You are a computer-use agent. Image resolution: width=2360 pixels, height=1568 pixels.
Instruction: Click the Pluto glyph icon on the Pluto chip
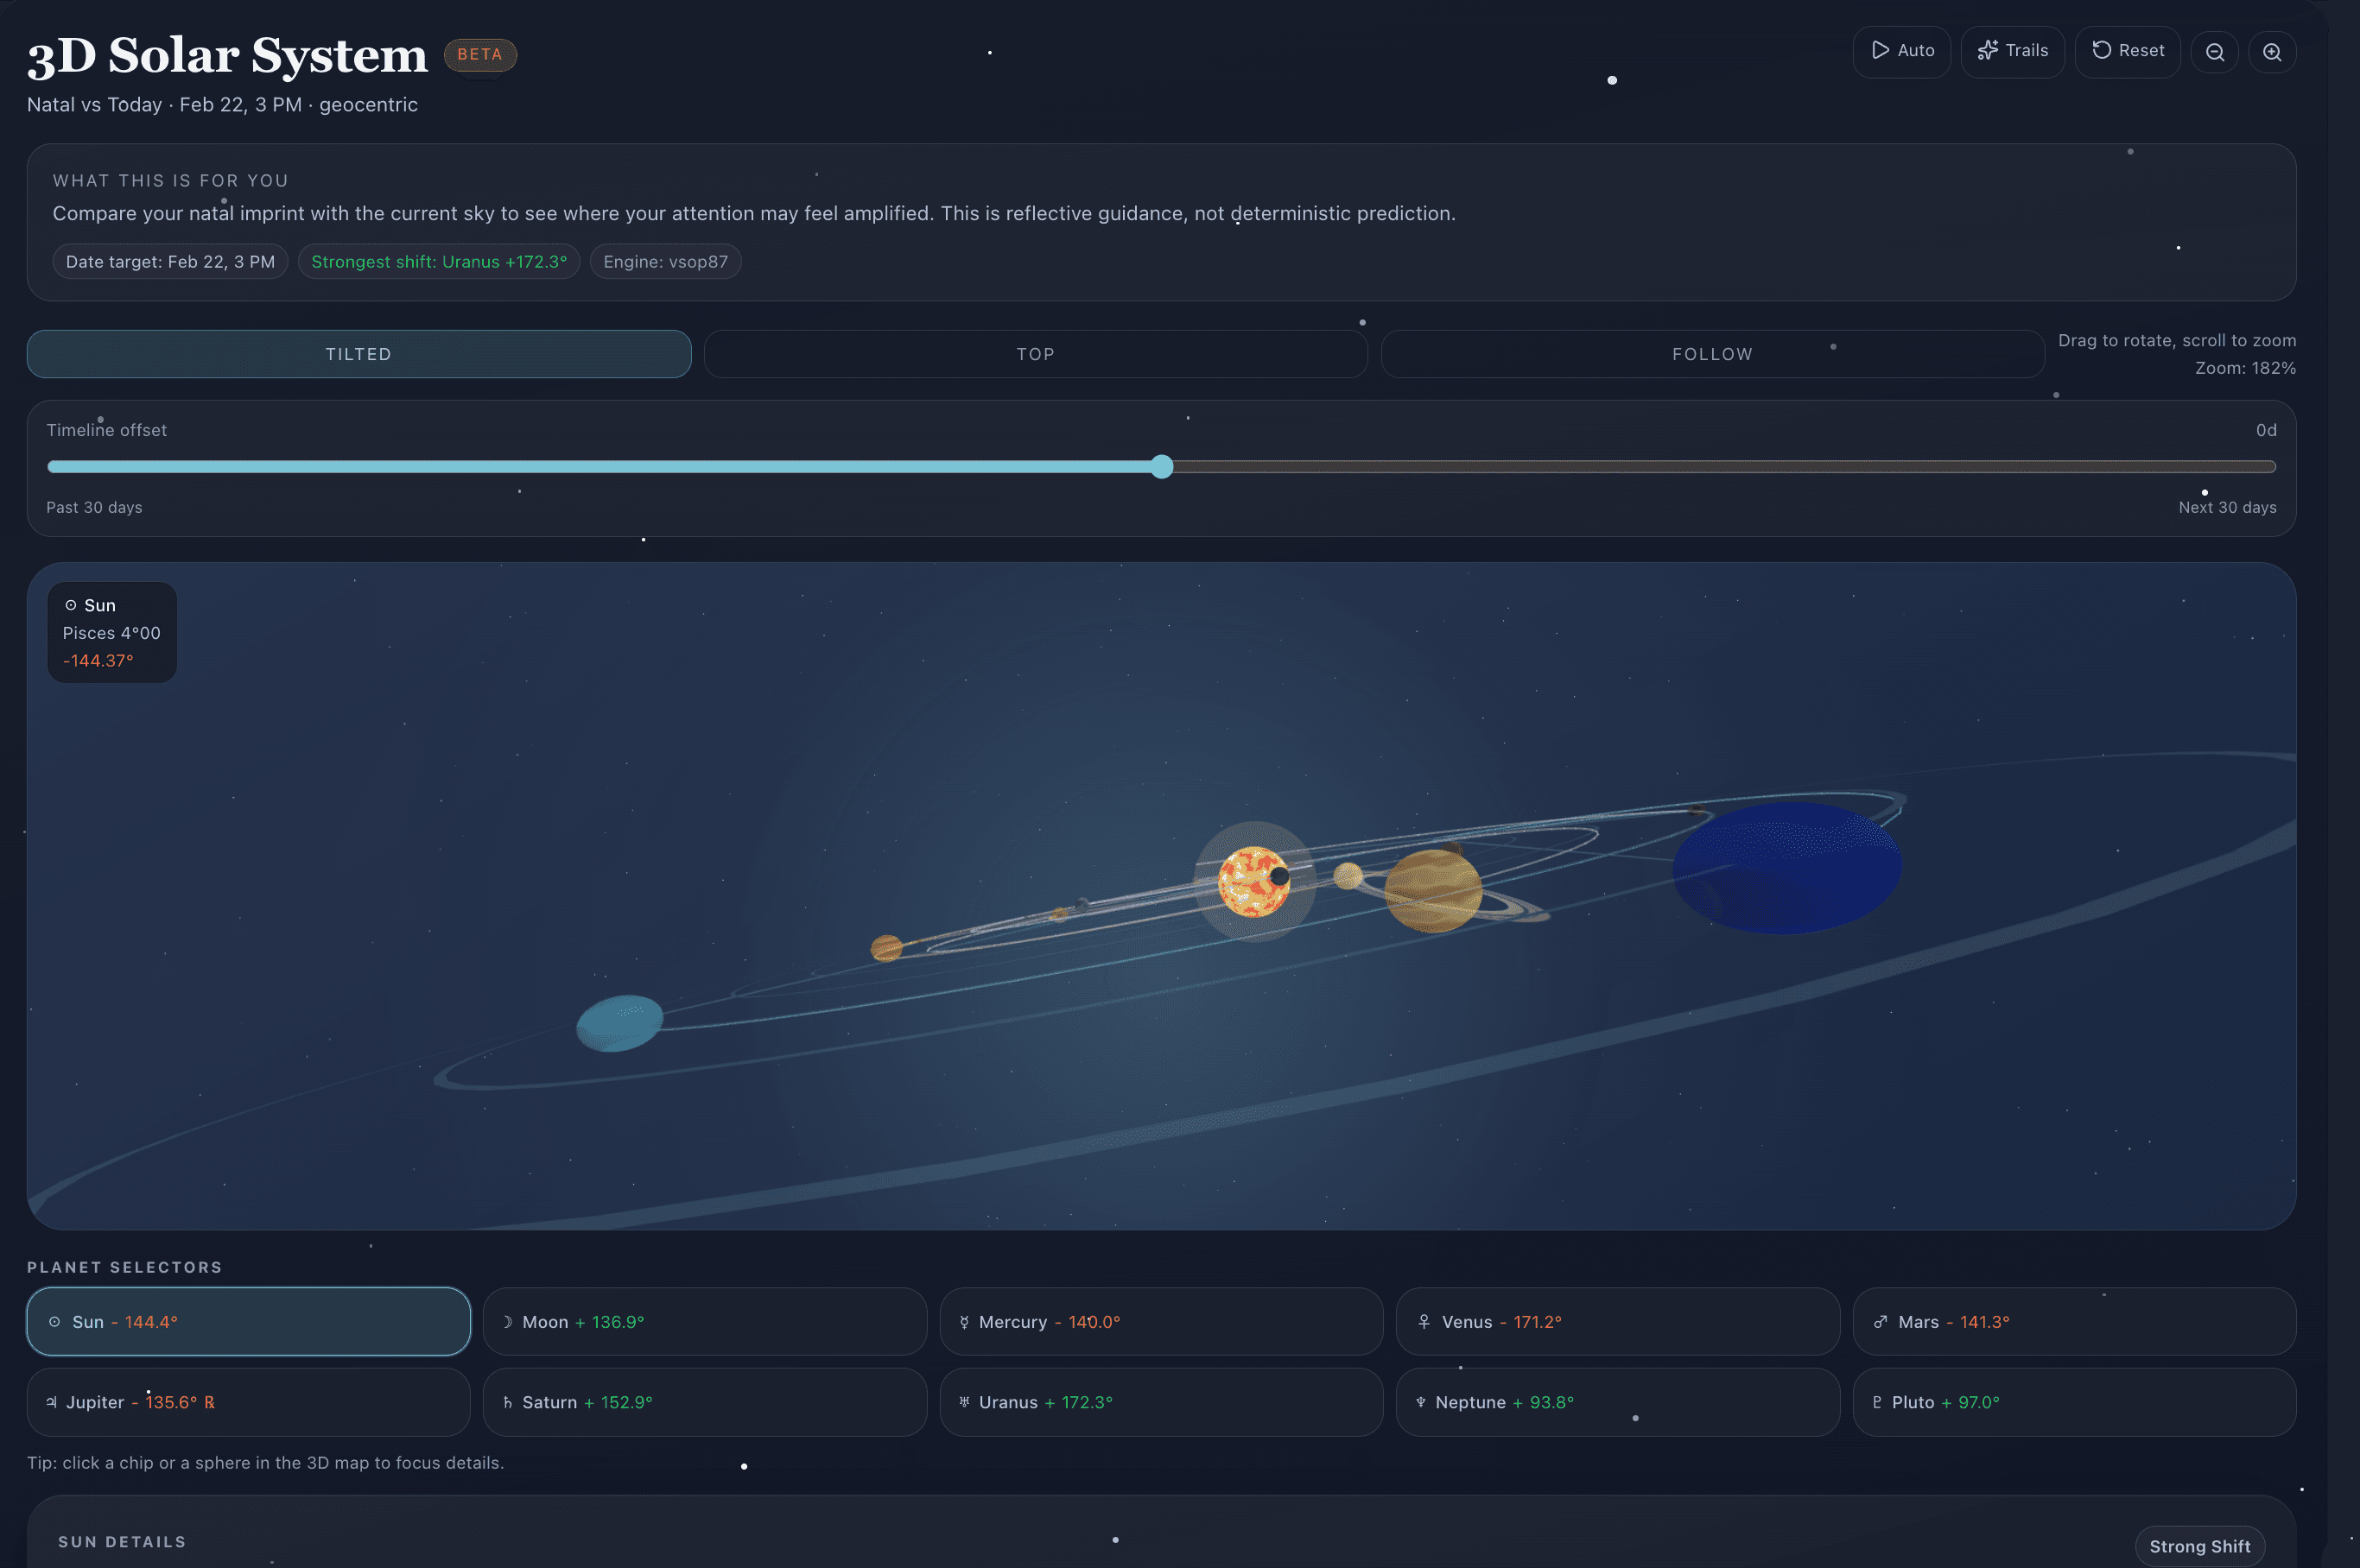click(1879, 1402)
